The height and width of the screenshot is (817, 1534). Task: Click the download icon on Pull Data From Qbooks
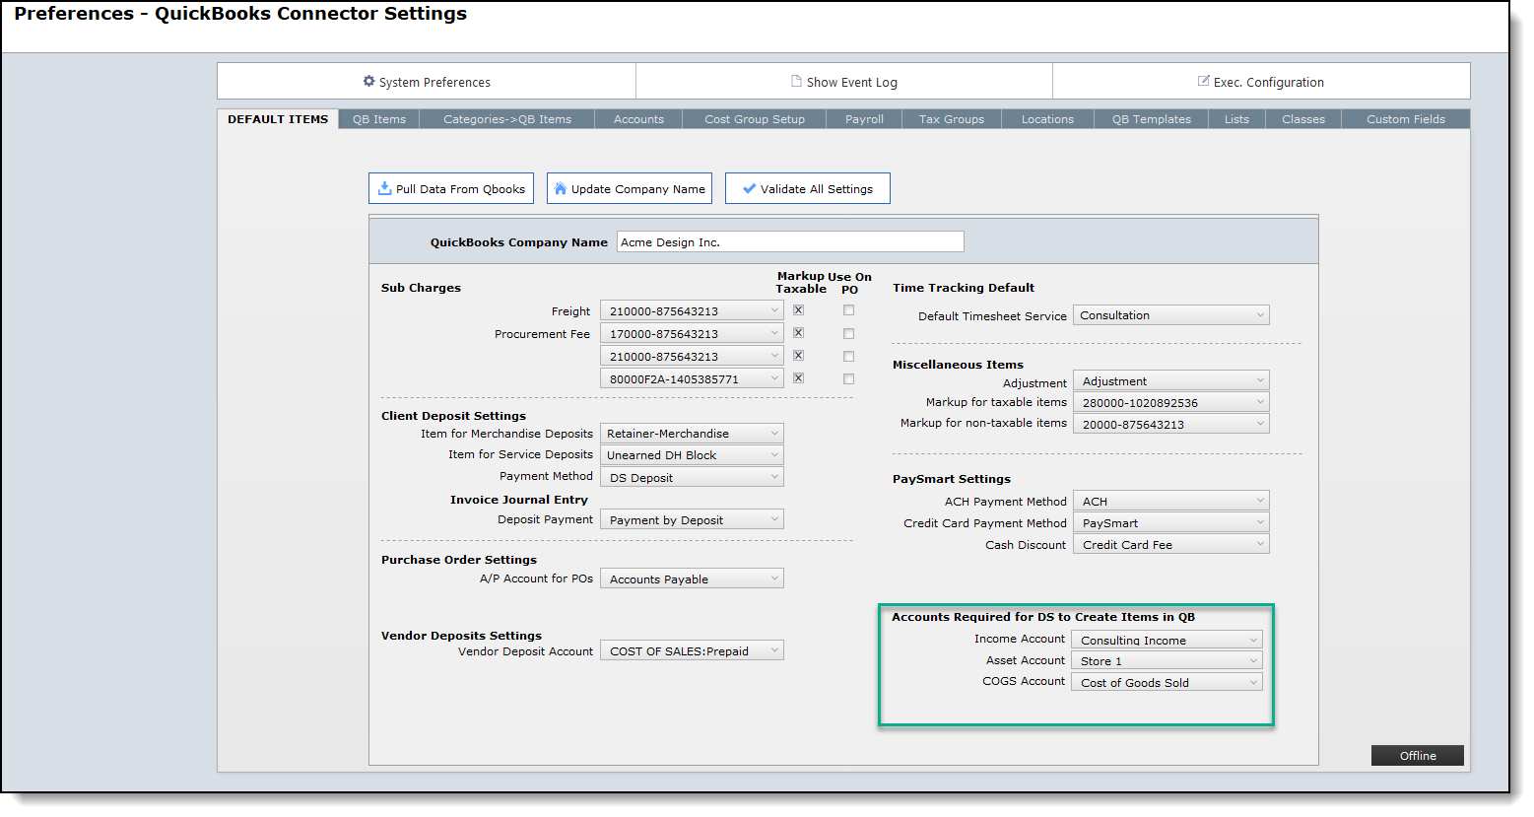pos(384,188)
